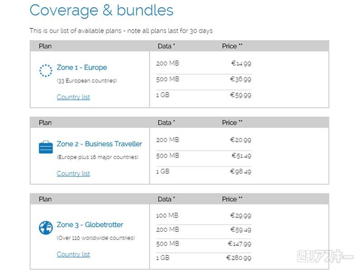Click the Coverage & bundles heading
The width and height of the screenshot is (362, 271).
click(101, 10)
